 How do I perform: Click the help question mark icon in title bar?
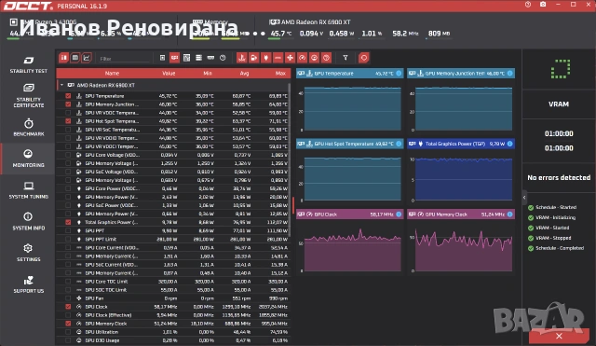click(528, 5)
